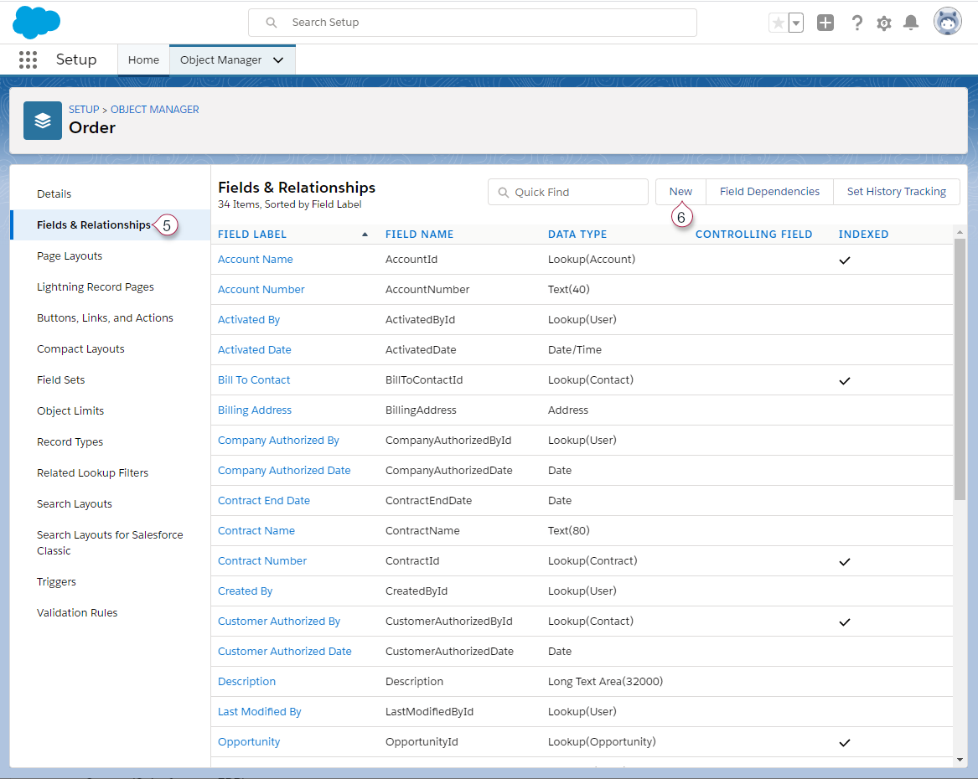Open the Description field
This screenshot has width=978, height=779.
pos(246,682)
